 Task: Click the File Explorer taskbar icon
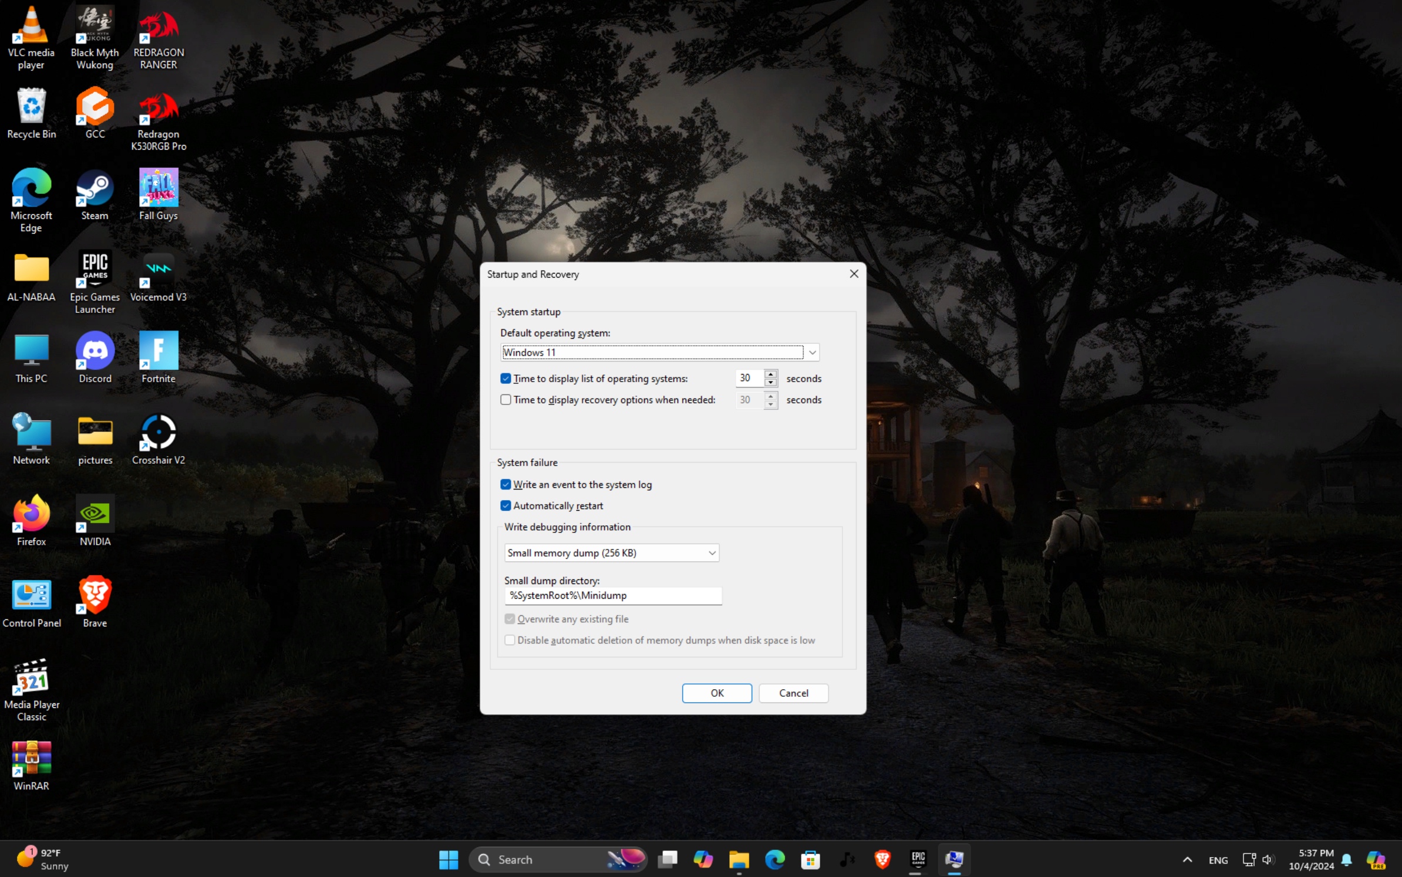739,859
